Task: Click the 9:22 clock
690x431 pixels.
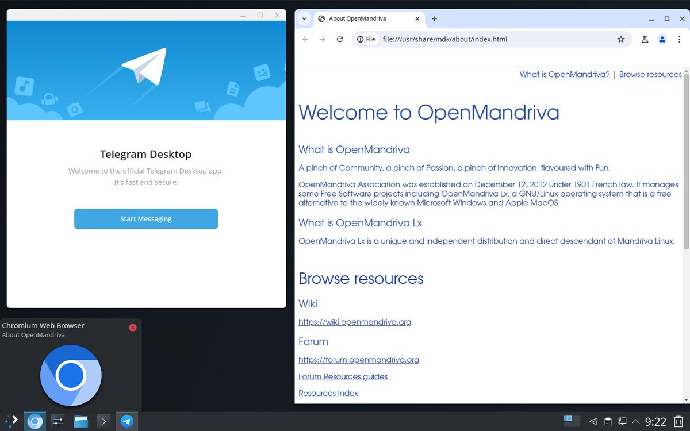Action: click(x=655, y=422)
